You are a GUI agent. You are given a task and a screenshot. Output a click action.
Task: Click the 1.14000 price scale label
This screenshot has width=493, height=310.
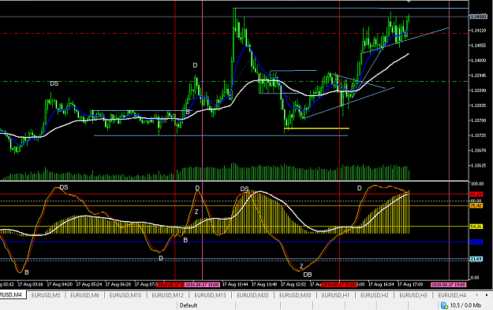pyautogui.click(x=478, y=61)
